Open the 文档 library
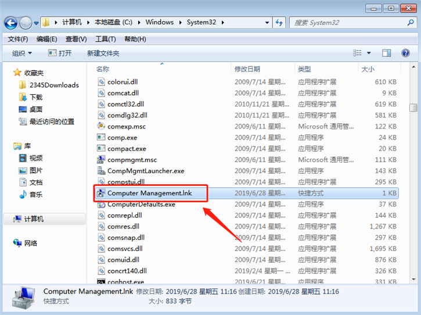This screenshot has width=421, height=315. pos(31,182)
